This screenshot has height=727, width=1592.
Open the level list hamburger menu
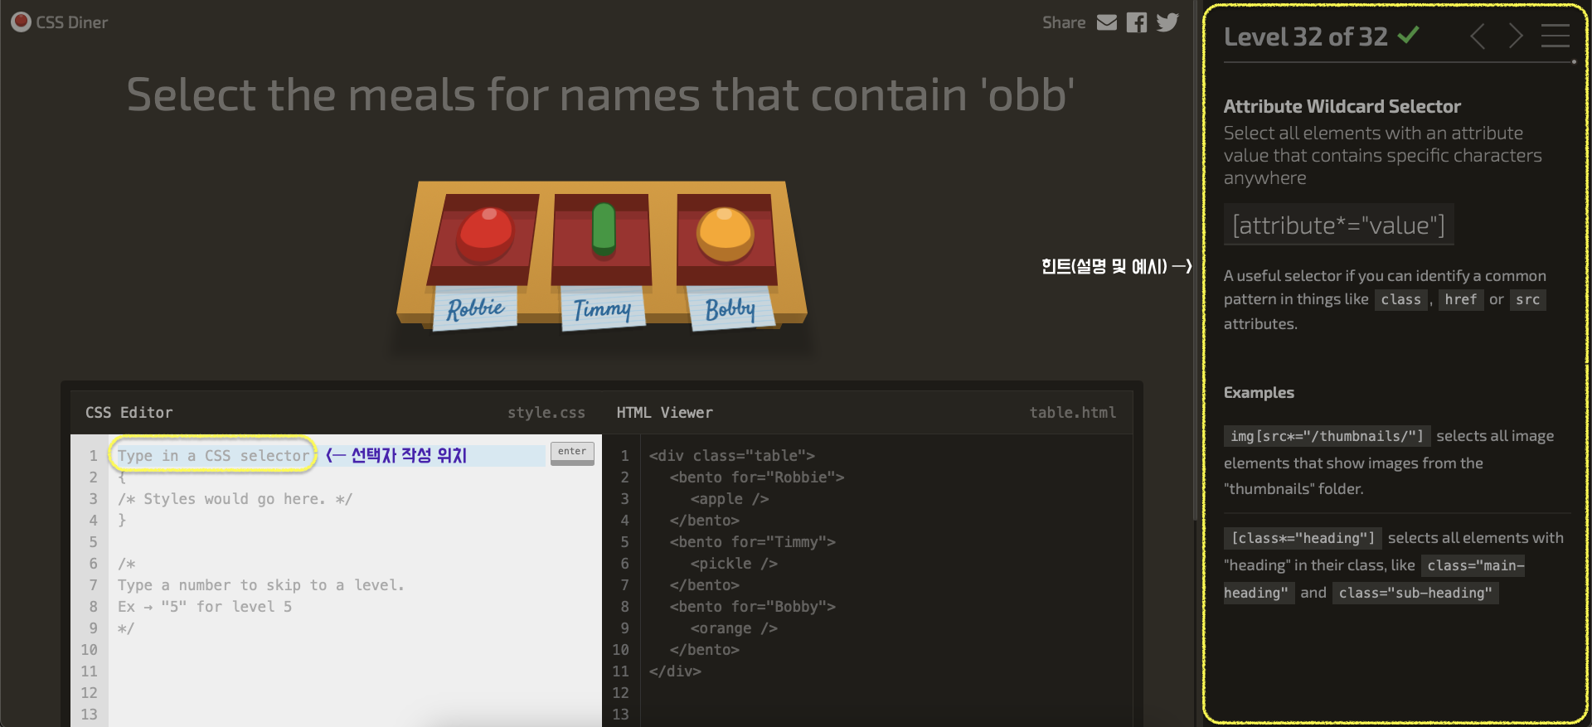pyautogui.click(x=1556, y=36)
